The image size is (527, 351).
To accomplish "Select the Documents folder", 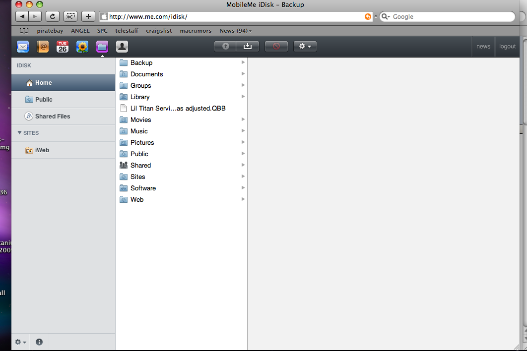I will (182, 74).
